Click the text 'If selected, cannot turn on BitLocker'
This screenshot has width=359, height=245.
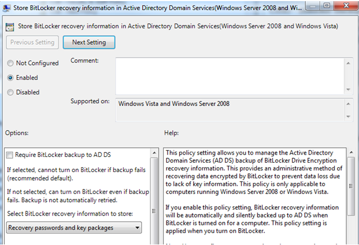point(76,174)
